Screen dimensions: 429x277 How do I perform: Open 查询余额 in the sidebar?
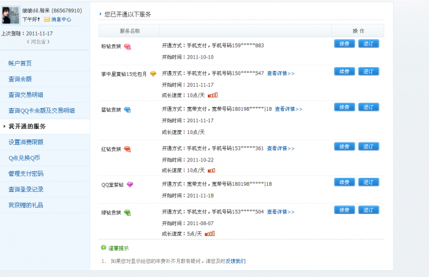coord(20,79)
